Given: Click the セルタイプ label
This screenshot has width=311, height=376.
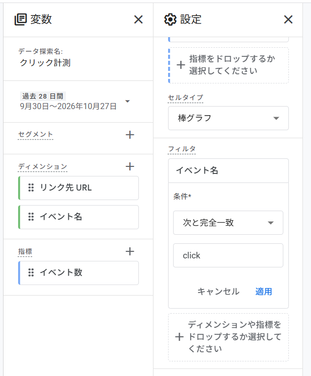Looking at the screenshot, I should click(185, 98).
